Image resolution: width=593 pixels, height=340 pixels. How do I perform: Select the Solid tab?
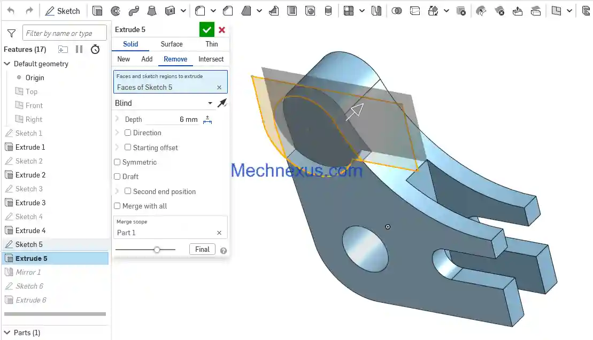click(130, 44)
